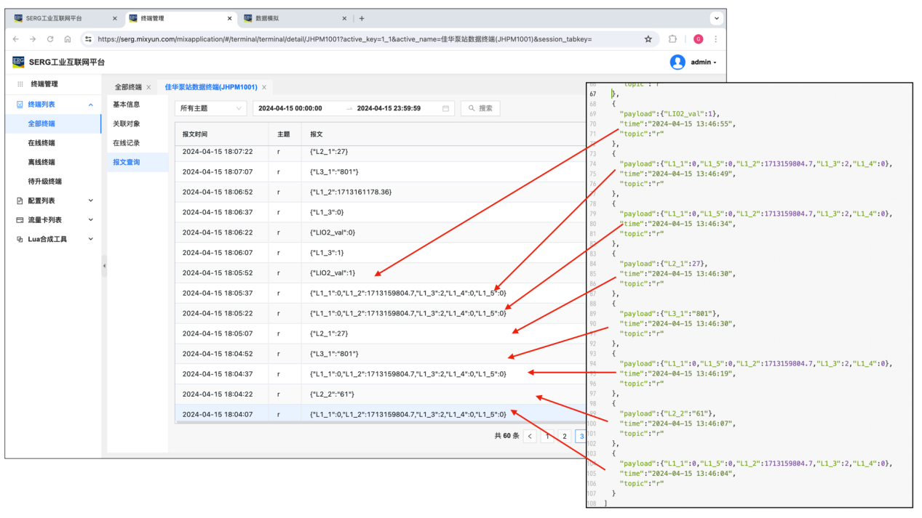The height and width of the screenshot is (518, 922).
Task: Click the 搜索 search button
Action: click(480, 108)
